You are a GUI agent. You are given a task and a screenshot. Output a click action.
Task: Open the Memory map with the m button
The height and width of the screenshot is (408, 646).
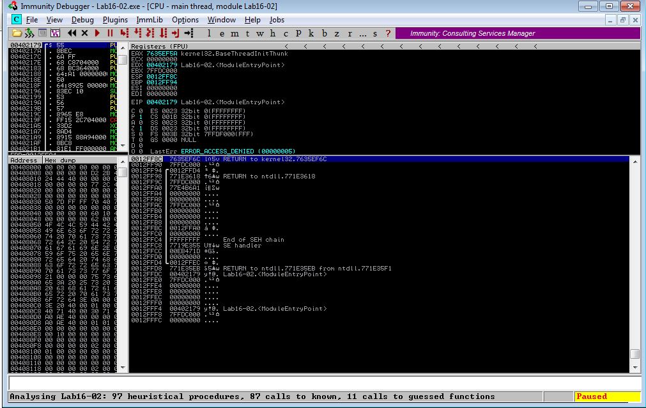click(235, 33)
